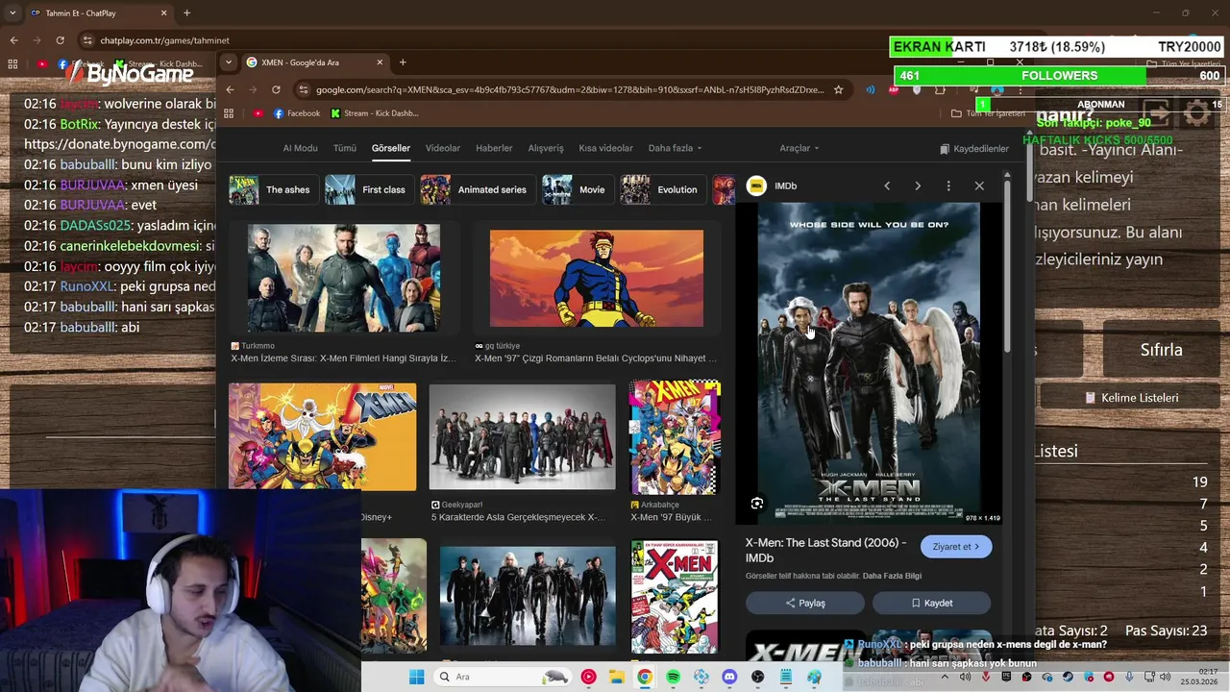The height and width of the screenshot is (692, 1230).
Task: Click the taskbar Ara search box
Action: point(503,677)
